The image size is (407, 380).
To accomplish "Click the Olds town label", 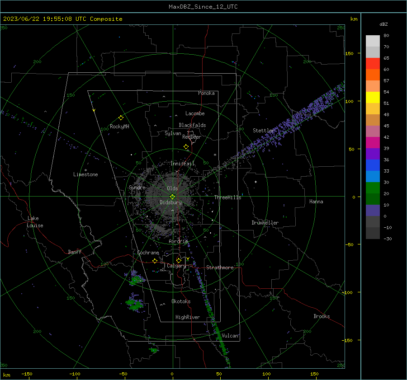I will (172, 188).
